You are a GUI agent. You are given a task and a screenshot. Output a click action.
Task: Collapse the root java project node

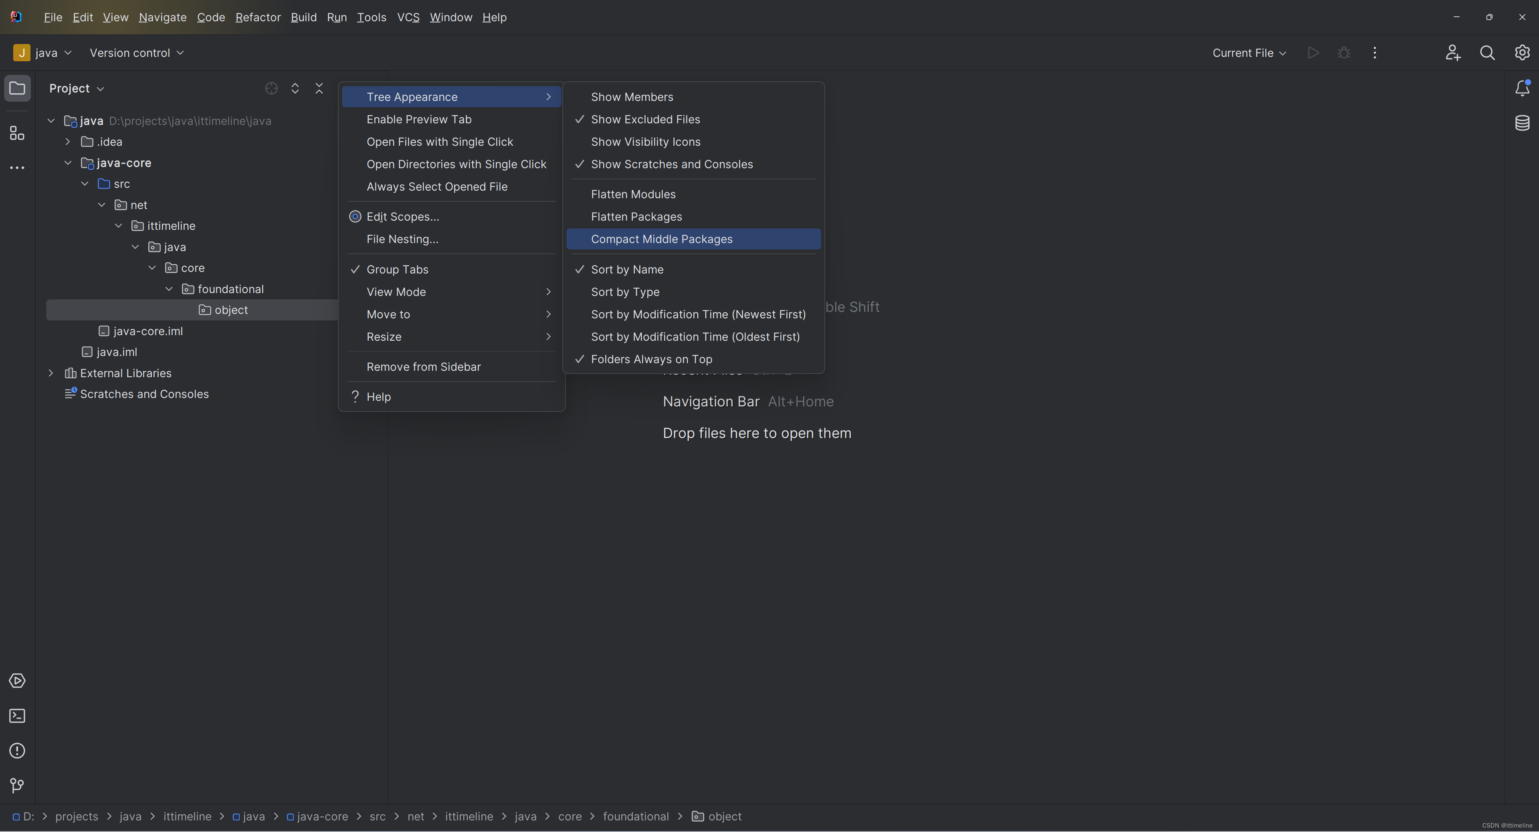(x=51, y=121)
